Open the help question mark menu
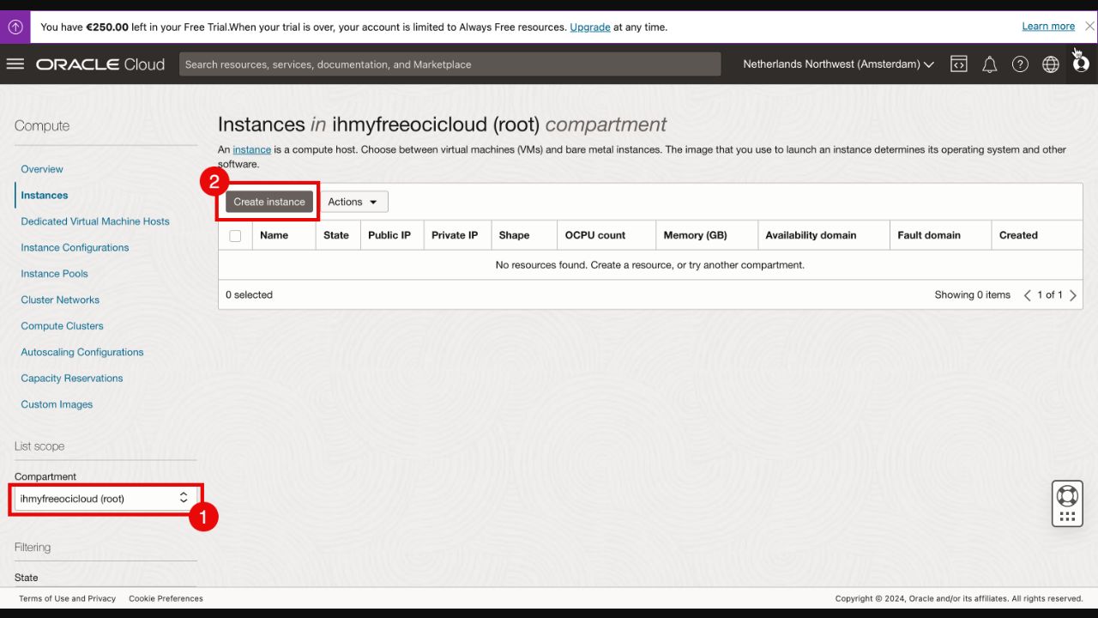The image size is (1098, 618). pos(1020,64)
